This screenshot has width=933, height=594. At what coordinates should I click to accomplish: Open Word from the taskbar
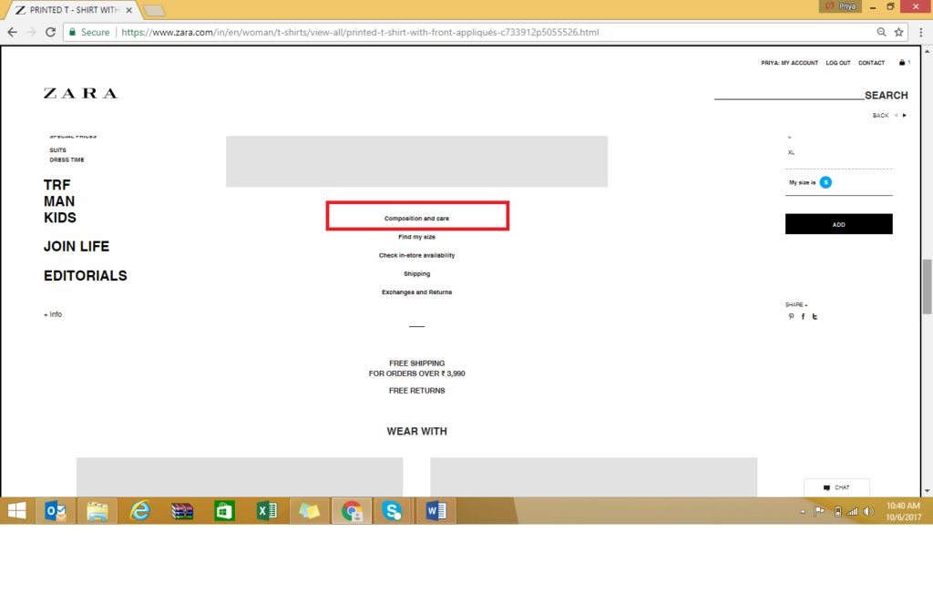(436, 511)
